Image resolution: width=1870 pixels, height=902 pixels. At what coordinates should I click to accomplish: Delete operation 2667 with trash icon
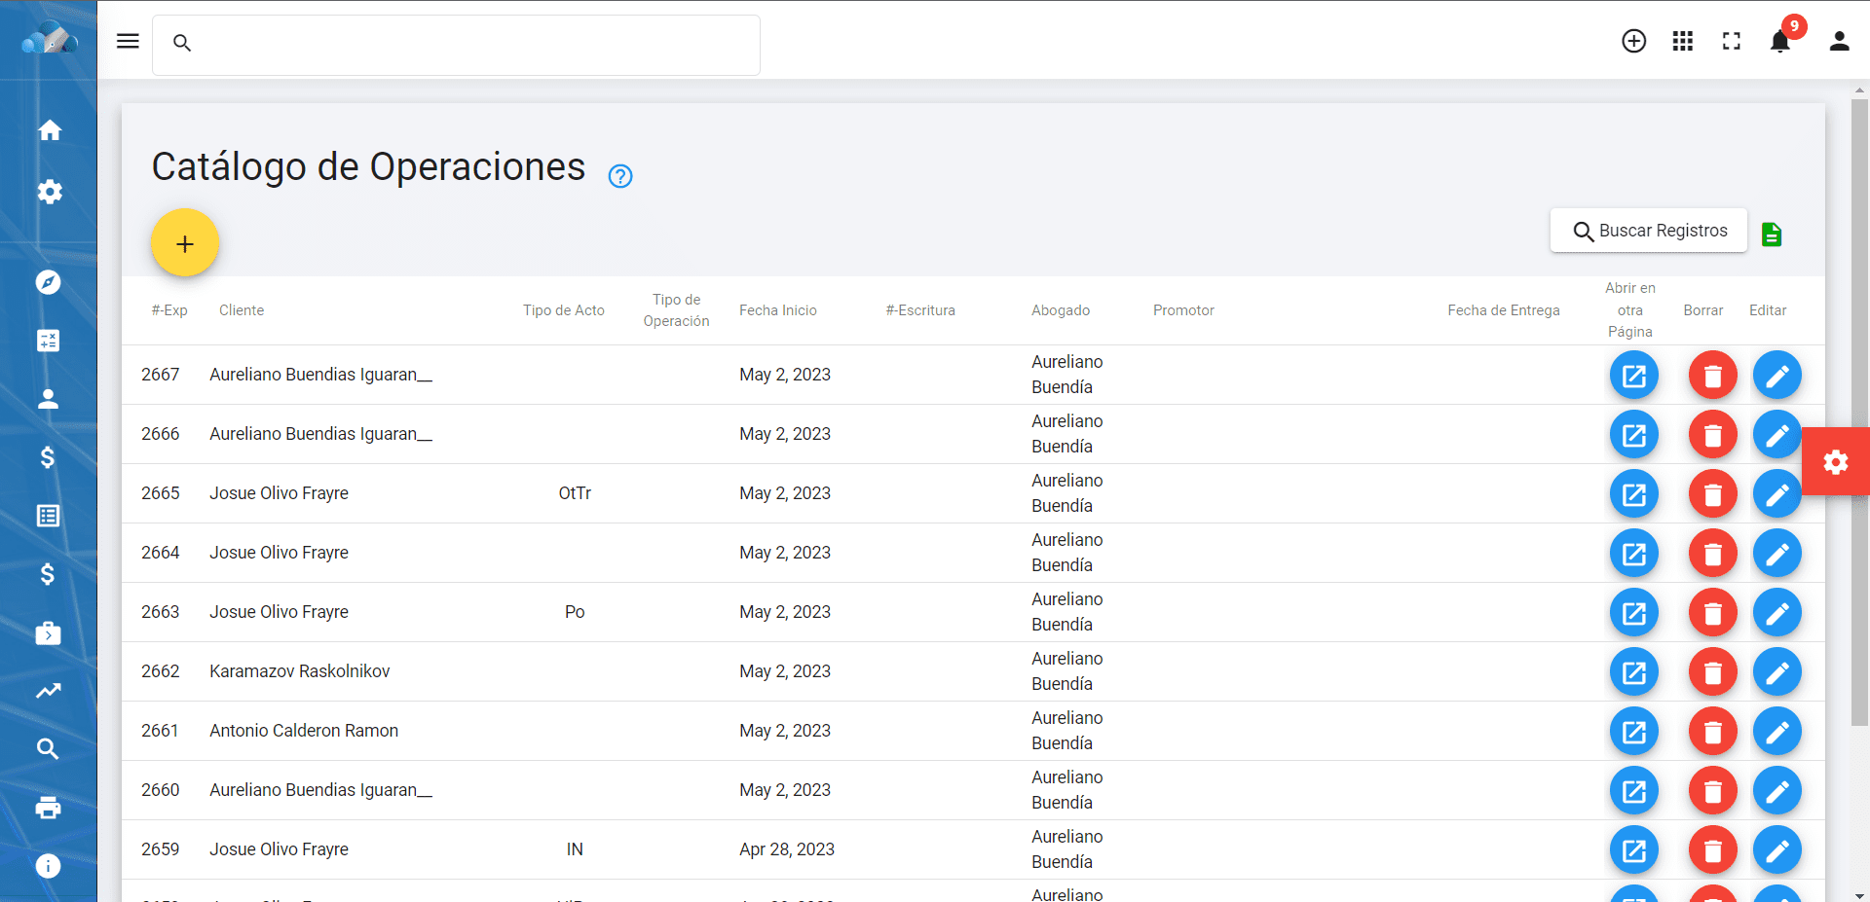tap(1712, 376)
